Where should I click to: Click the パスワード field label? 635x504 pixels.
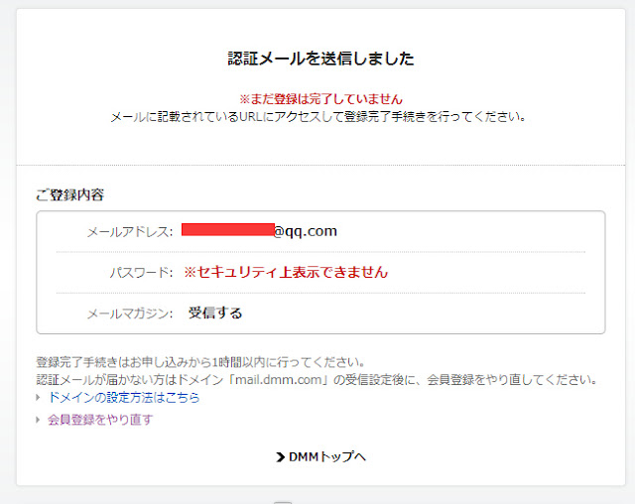tap(141, 273)
